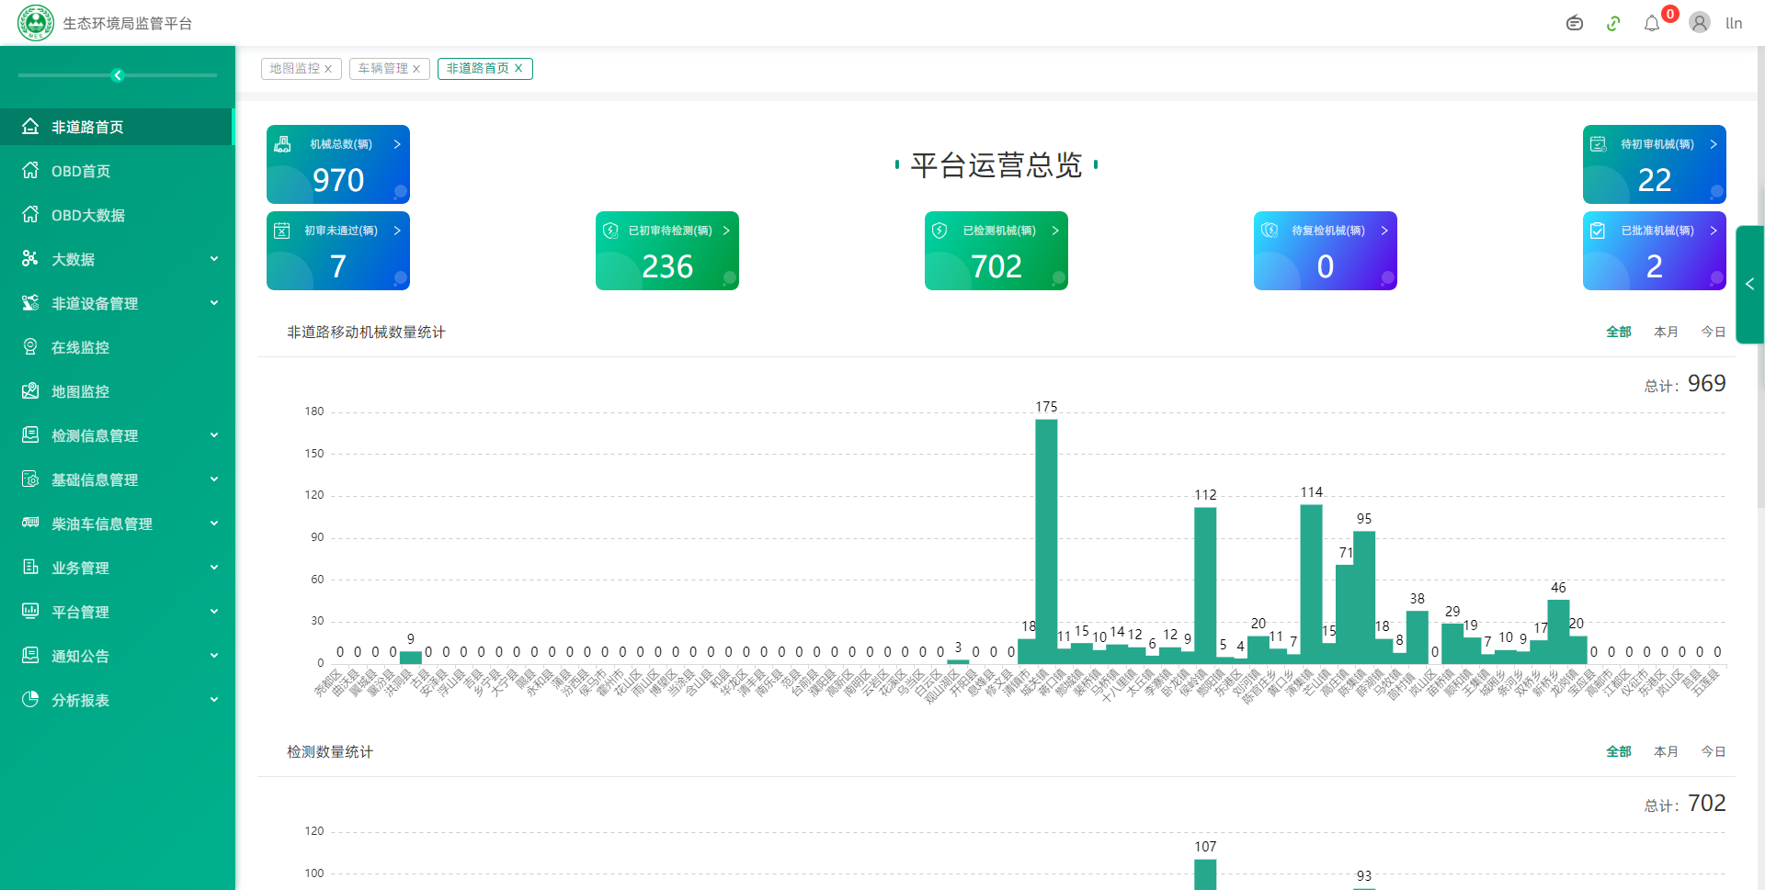
Task: Click the 107 bar in 检测数量统计 chart
Action: [1205, 874]
